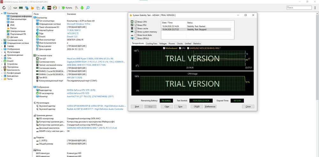Click the RAM icon beside Stress system memory
Image resolution: width=319 pixels, height=157 pixels.
coord(132,32)
